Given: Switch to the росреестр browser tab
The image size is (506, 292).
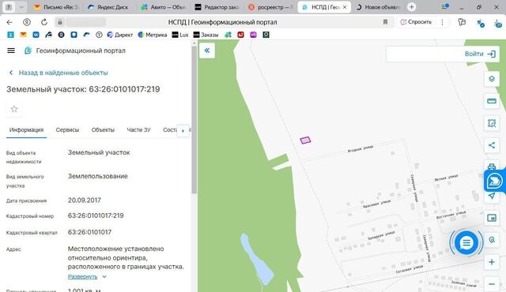Looking at the screenshot, I should [x=270, y=7].
